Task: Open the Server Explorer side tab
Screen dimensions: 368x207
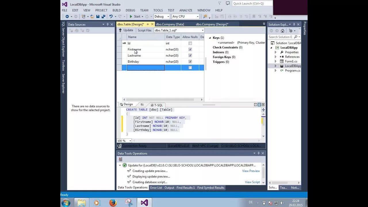Action: click(63, 84)
